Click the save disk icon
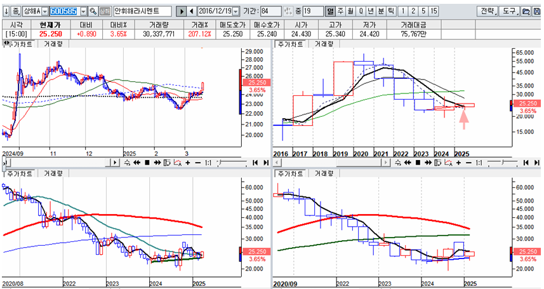544x289 pixels. coord(537,11)
